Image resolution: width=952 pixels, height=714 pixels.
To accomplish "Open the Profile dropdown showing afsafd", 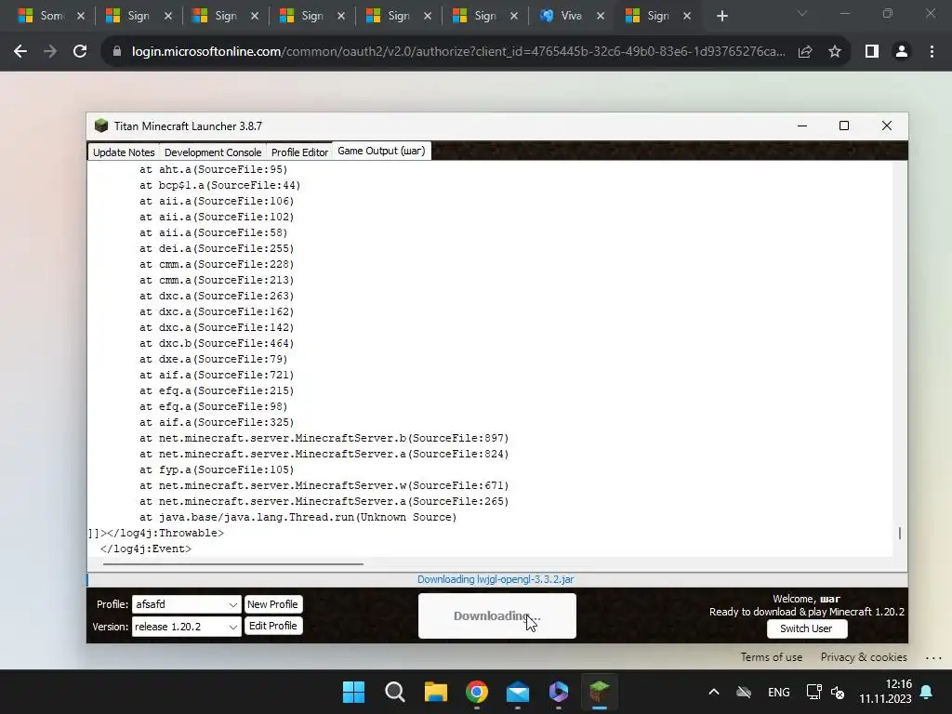I will tap(186, 604).
